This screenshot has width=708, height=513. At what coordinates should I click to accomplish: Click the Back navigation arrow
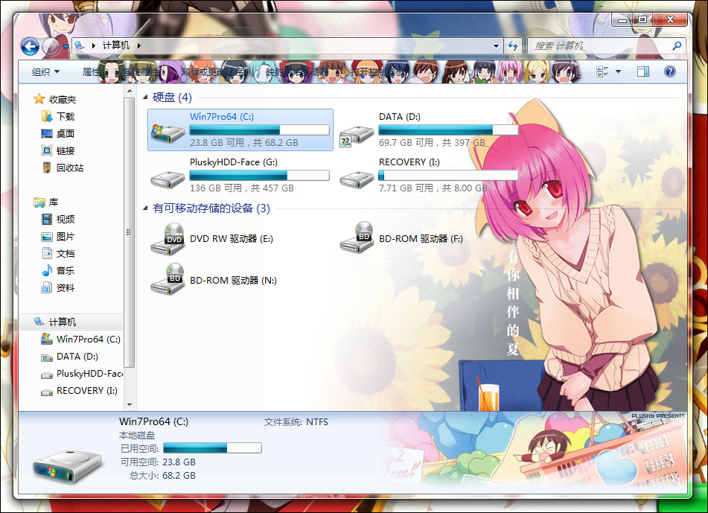tap(30, 46)
